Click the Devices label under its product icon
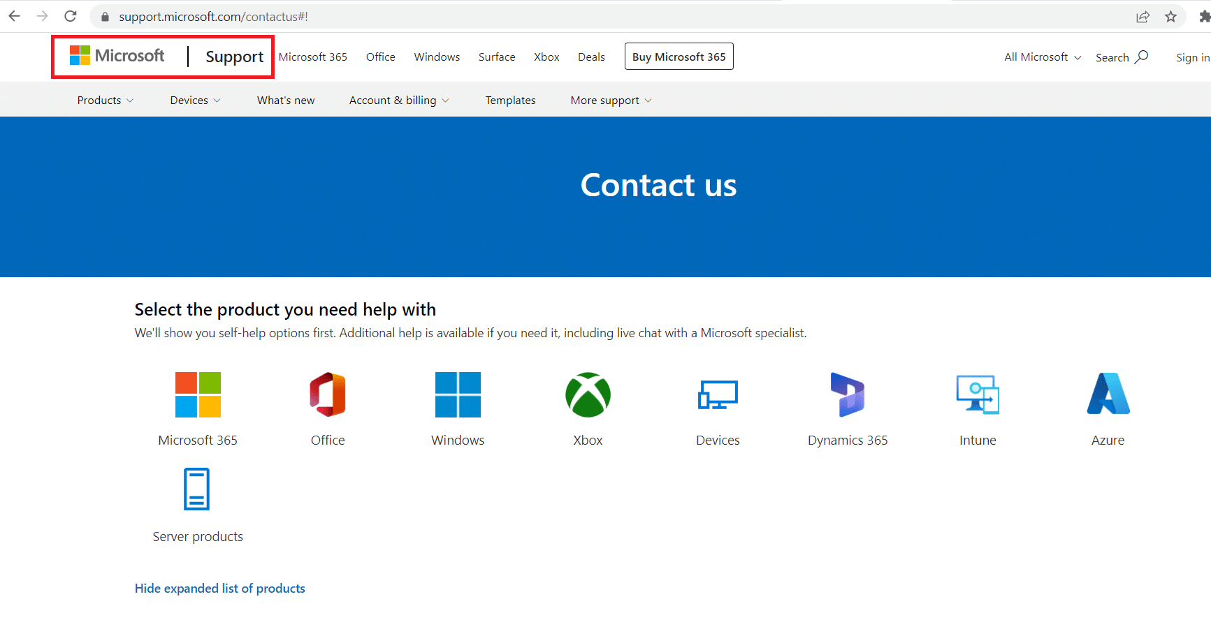 (x=718, y=441)
